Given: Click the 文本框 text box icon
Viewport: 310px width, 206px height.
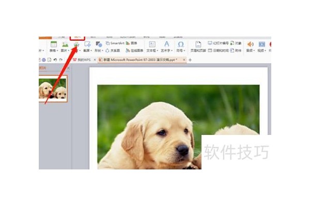Looking at the screenshot, I should tap(152, 44).
